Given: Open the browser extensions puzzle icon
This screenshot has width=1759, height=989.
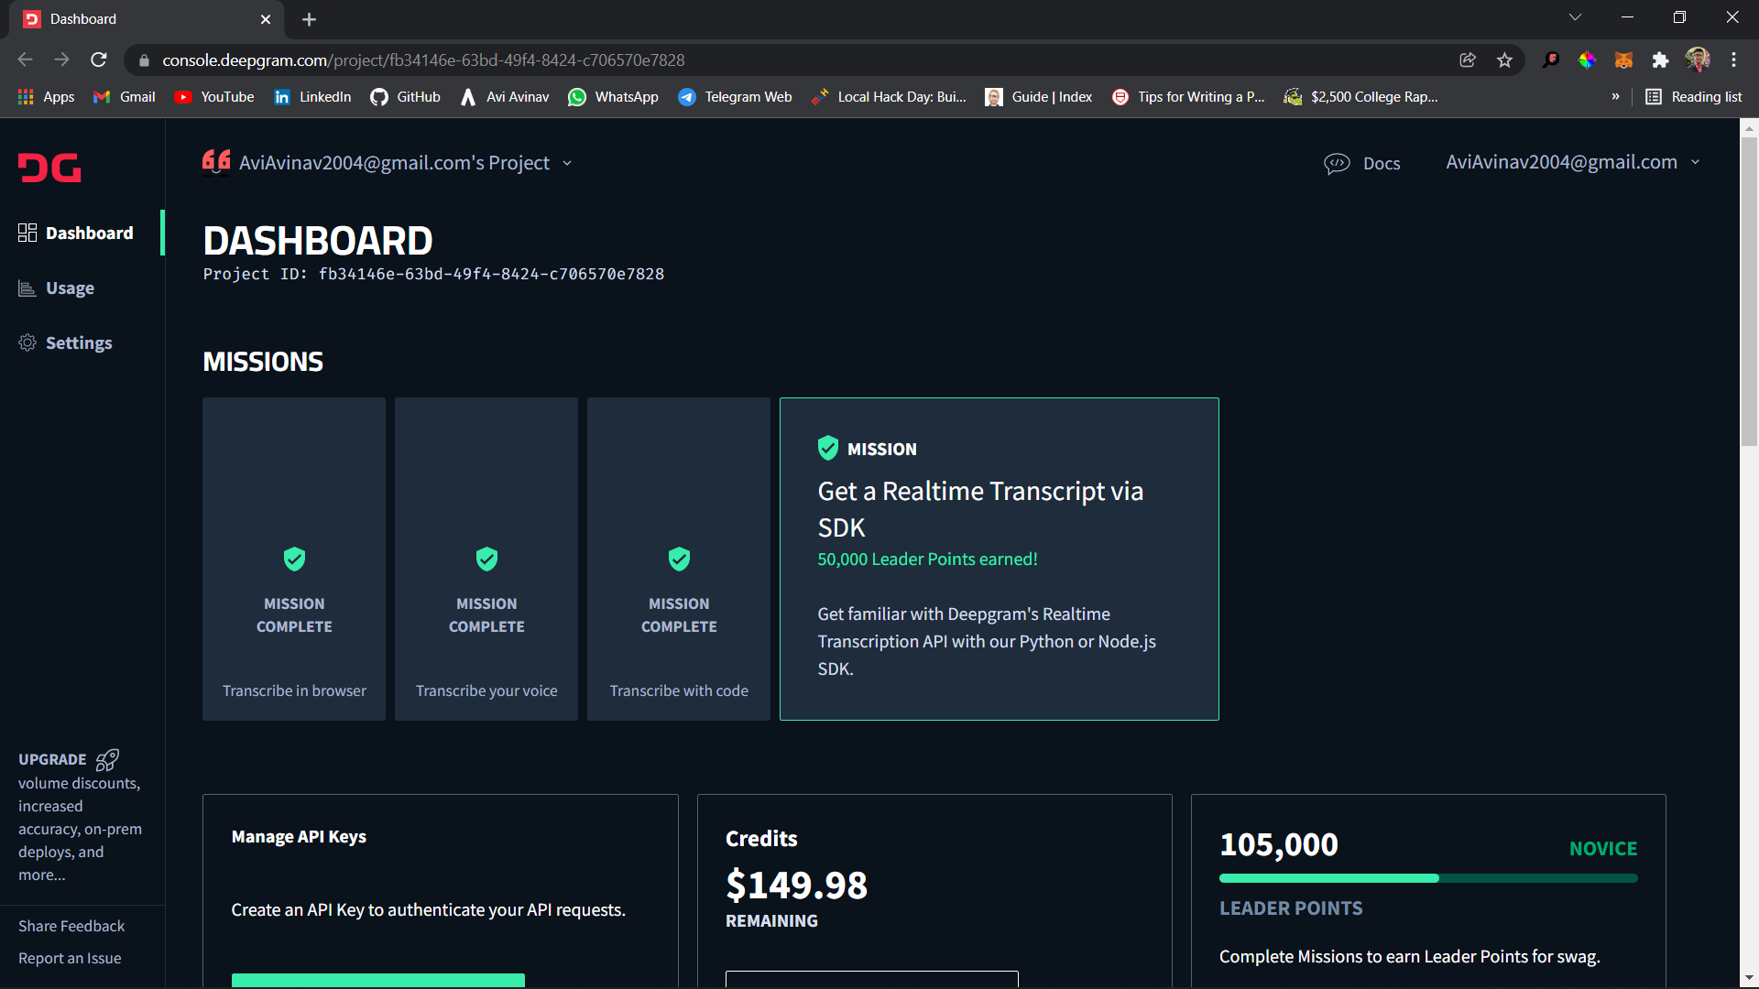Looking at the screenshot, I should click(1660, 60).
